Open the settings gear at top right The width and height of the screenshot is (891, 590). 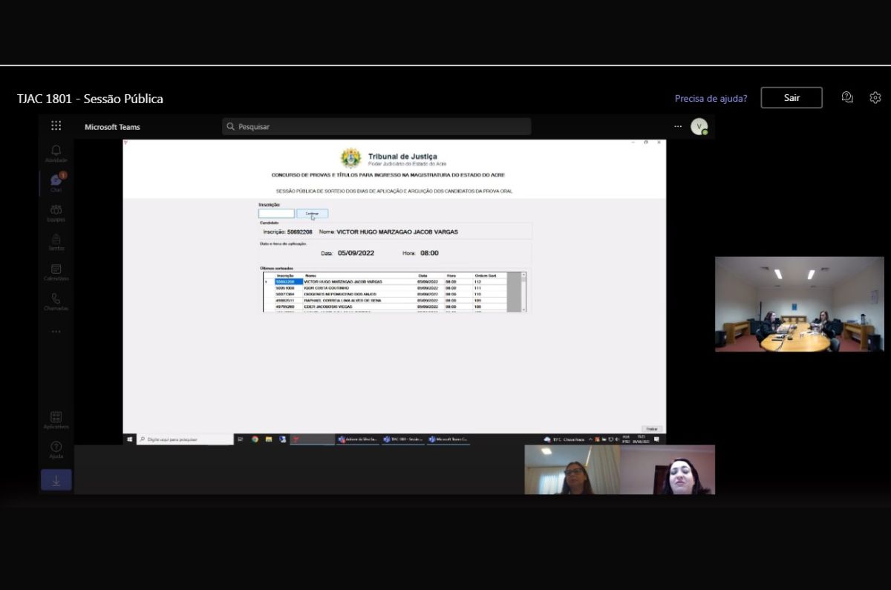pyautogui.click(x=875, y=98)
